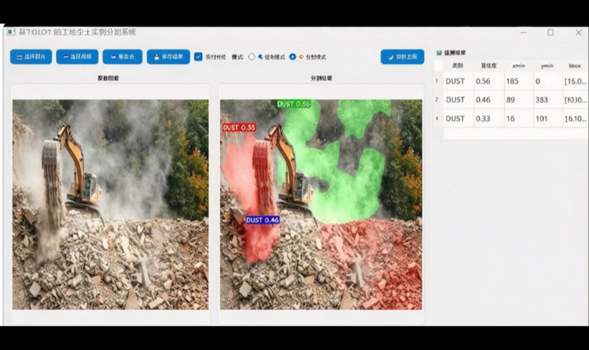This screenshot has height=350, width=589.
Task: Select the DUST cell in the 0.56 row
Action: (458, 81)
